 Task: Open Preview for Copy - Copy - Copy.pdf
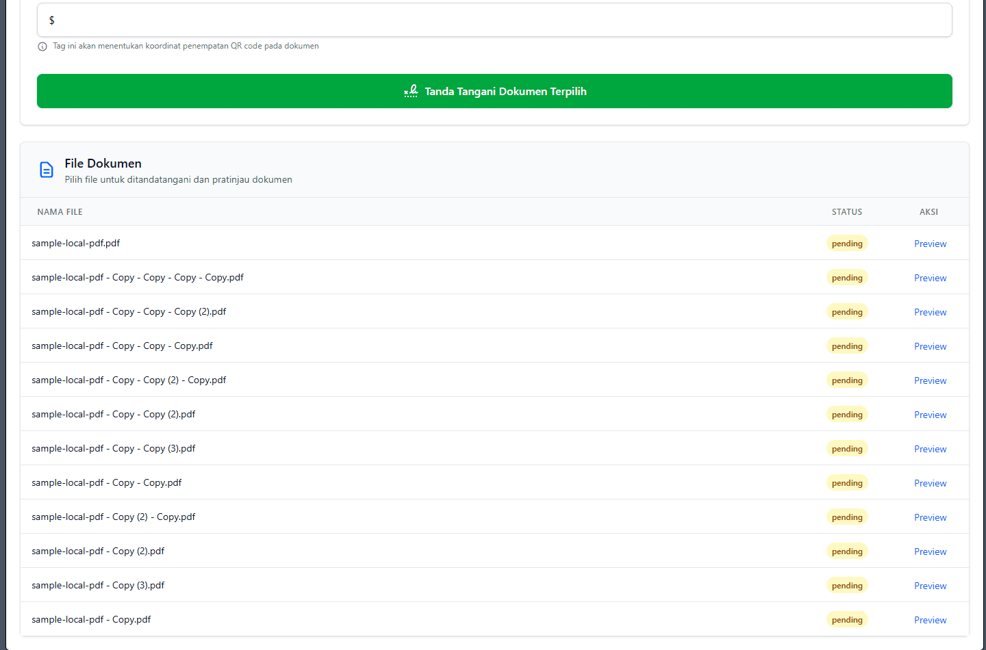[x=930, y=346]
